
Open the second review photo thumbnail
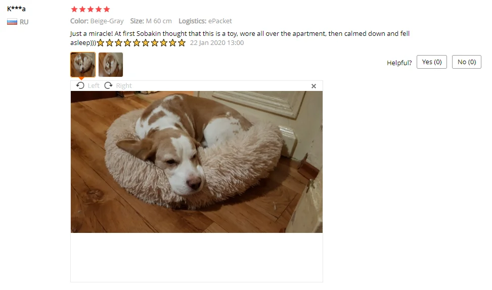coord(111,65)
